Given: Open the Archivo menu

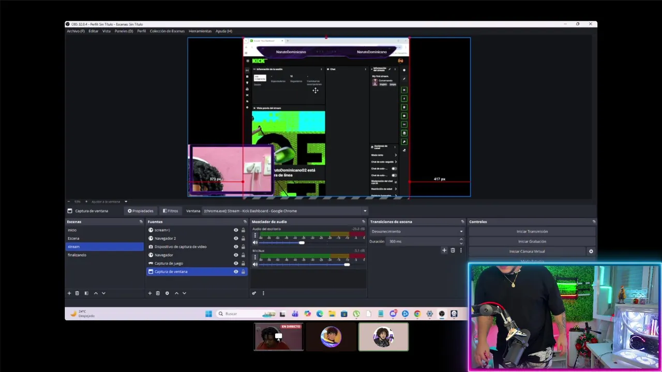Looking at the screenshot, I should point(76,31).
